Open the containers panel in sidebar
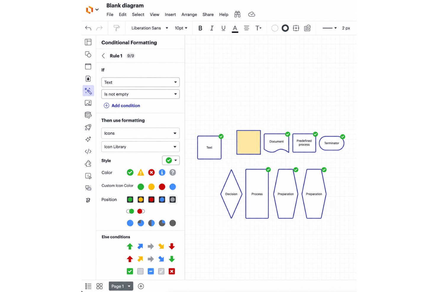Screen dimensions: 438x292 point(88,66)
